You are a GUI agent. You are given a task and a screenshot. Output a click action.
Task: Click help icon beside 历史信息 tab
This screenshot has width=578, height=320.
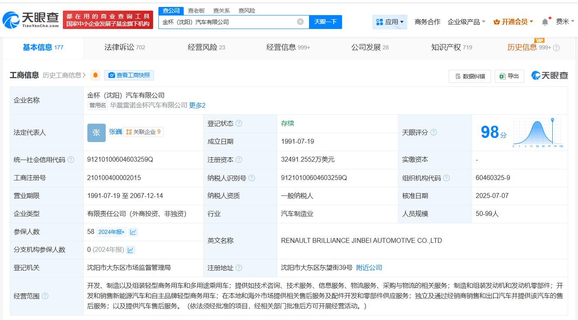(556, 48)
